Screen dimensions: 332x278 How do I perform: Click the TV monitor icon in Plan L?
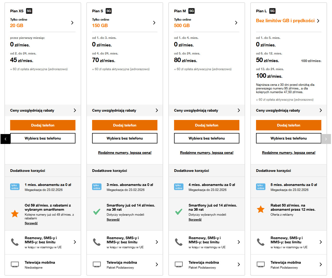click(x=261, y=264)
